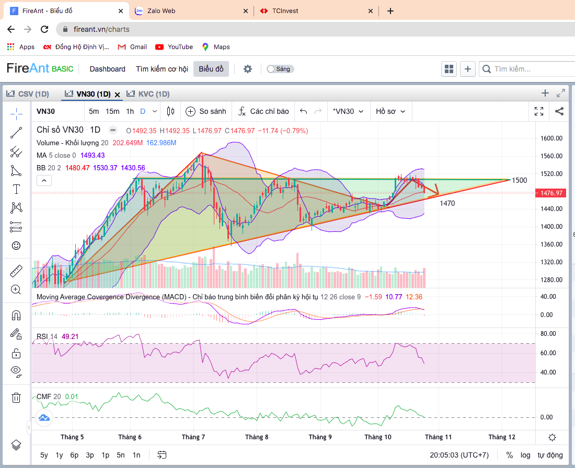Open the Dashboard menu item
Screen dimensions: 575x468
tap(107, 69)
